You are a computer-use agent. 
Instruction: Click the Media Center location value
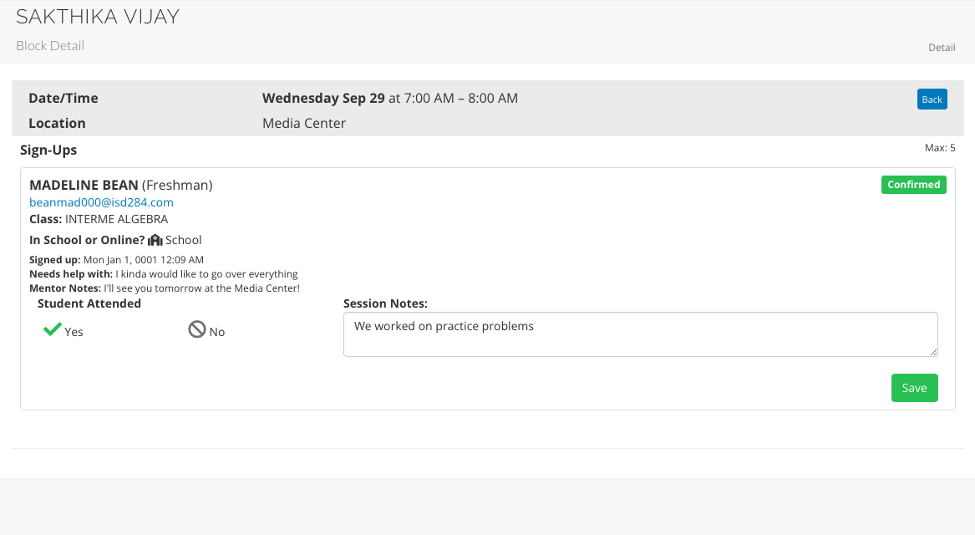304,123
